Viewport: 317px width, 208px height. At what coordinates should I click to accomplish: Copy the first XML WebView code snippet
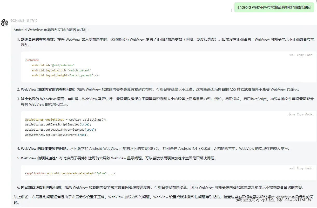point(300,55)
